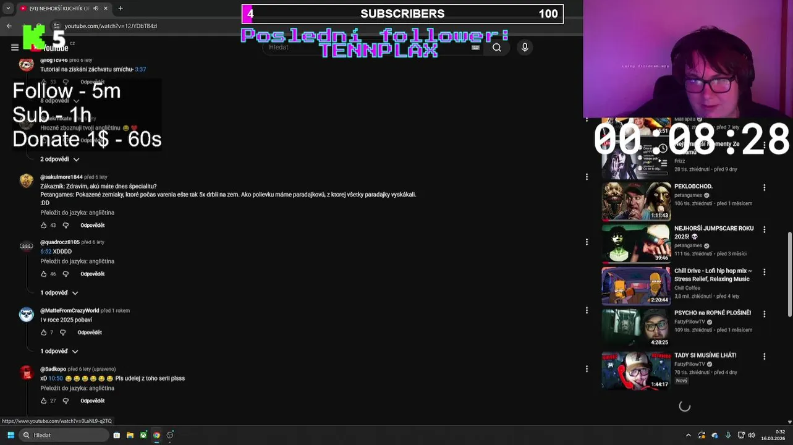Dislike the @quadrocz8105 comment

[x=66, y=274]
